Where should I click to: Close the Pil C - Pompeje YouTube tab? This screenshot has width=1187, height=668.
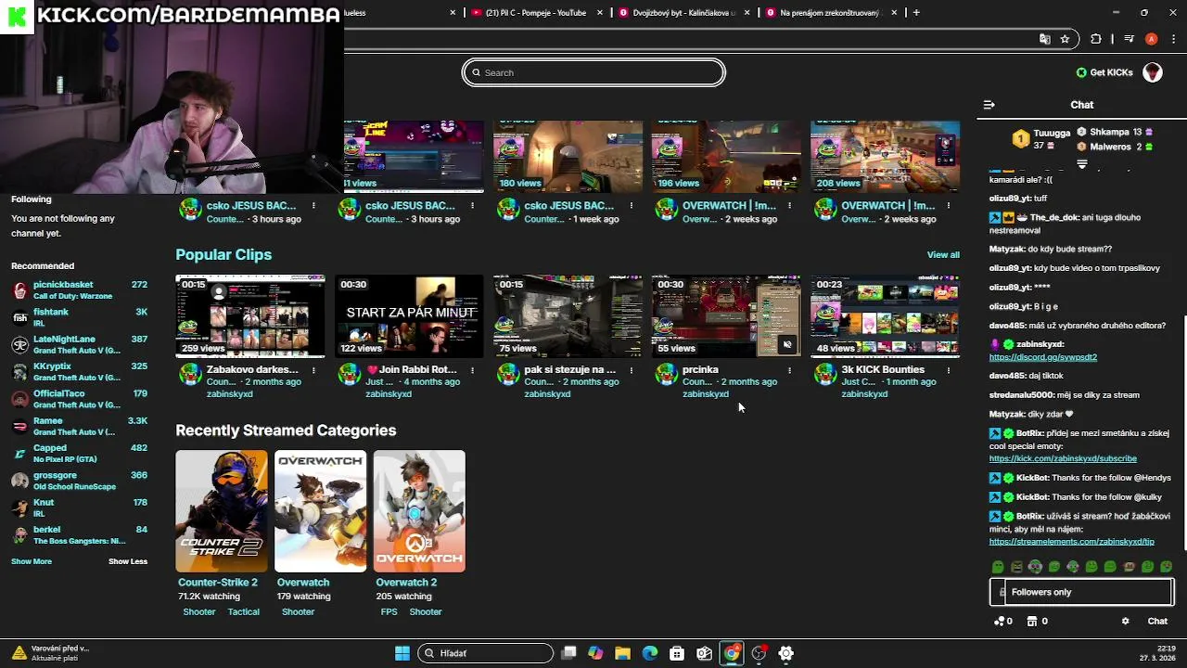pyautogui.click(x=600, y=13)
